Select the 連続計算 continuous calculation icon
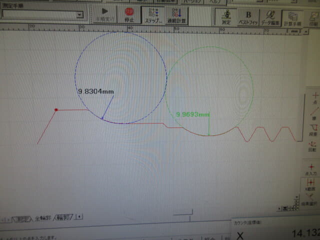 176,15
